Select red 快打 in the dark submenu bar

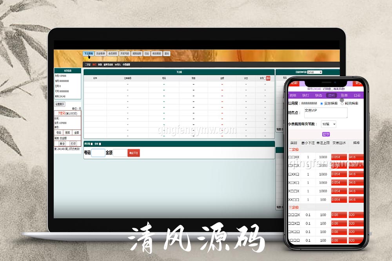(x=94, y=65)
